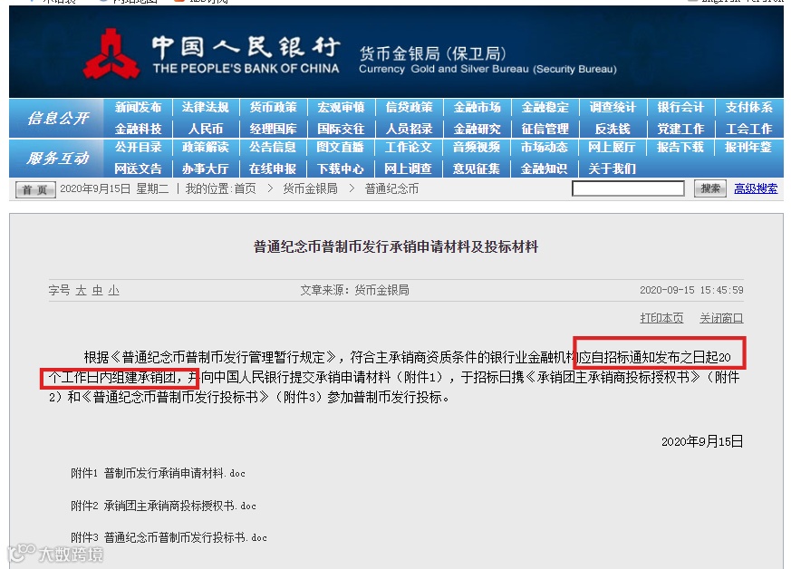This screenshot has height=569, width=791.
Task: Click the 信息公开 section label
Action: click(58, 118)
